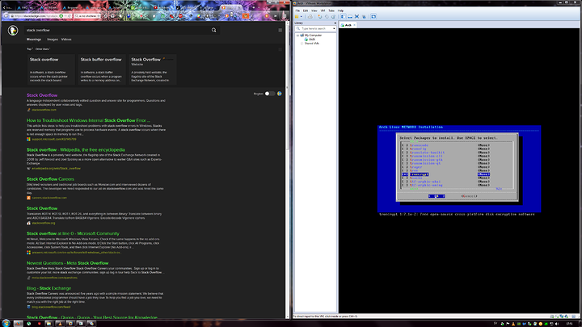Open Blog Stack Exchange result link
The width and height of the screenshot is (582, 327).
[48, 288]
